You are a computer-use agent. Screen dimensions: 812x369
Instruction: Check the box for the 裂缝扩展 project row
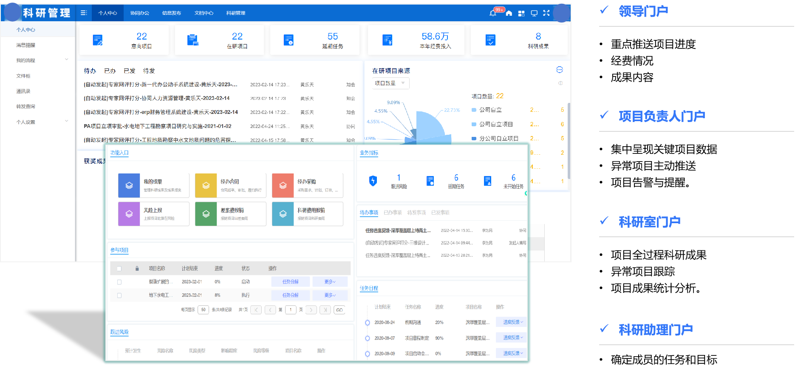[119, 282]
